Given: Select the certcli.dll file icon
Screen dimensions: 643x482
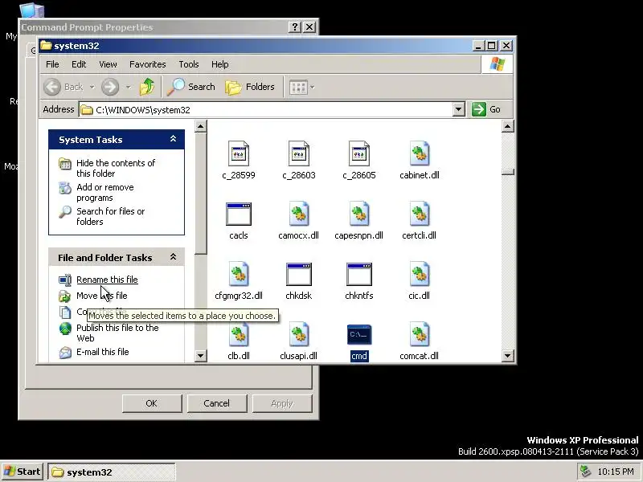Looking at the screenshot, I should [419, 214].
